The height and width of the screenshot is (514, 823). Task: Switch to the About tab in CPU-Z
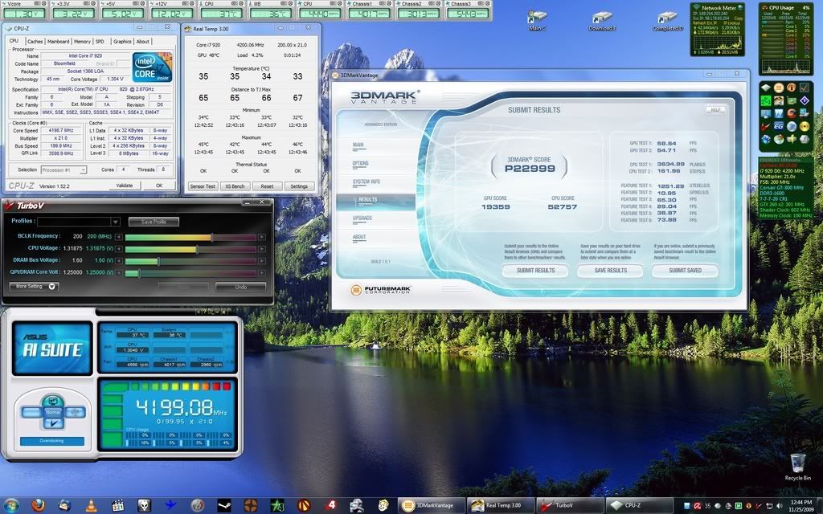pyautogui.click(x=143, y=42)
